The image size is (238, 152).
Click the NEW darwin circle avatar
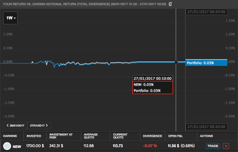tap(7, 146)
